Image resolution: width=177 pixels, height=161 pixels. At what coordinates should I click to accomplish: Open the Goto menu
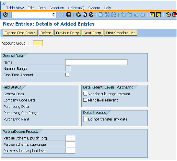42,8
